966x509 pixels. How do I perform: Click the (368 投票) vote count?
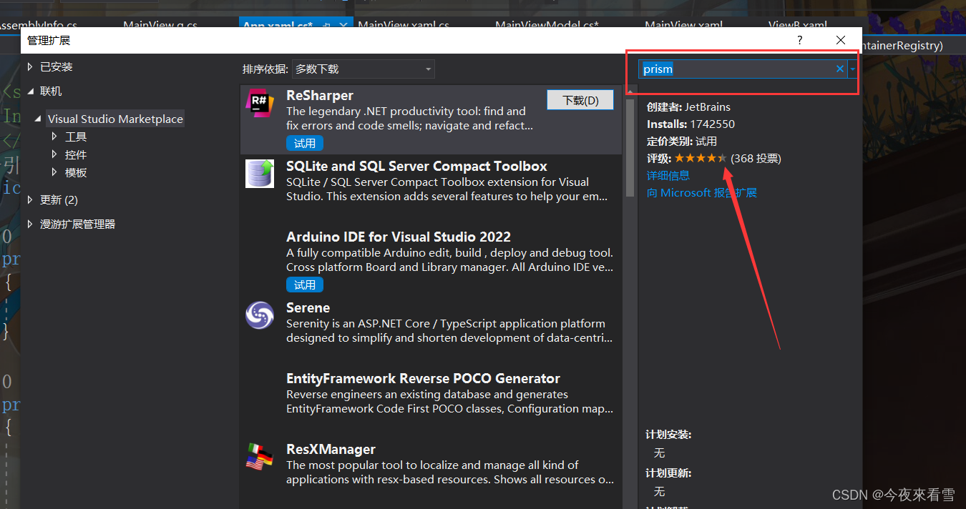pyautogui.click(x=756, y=158)
